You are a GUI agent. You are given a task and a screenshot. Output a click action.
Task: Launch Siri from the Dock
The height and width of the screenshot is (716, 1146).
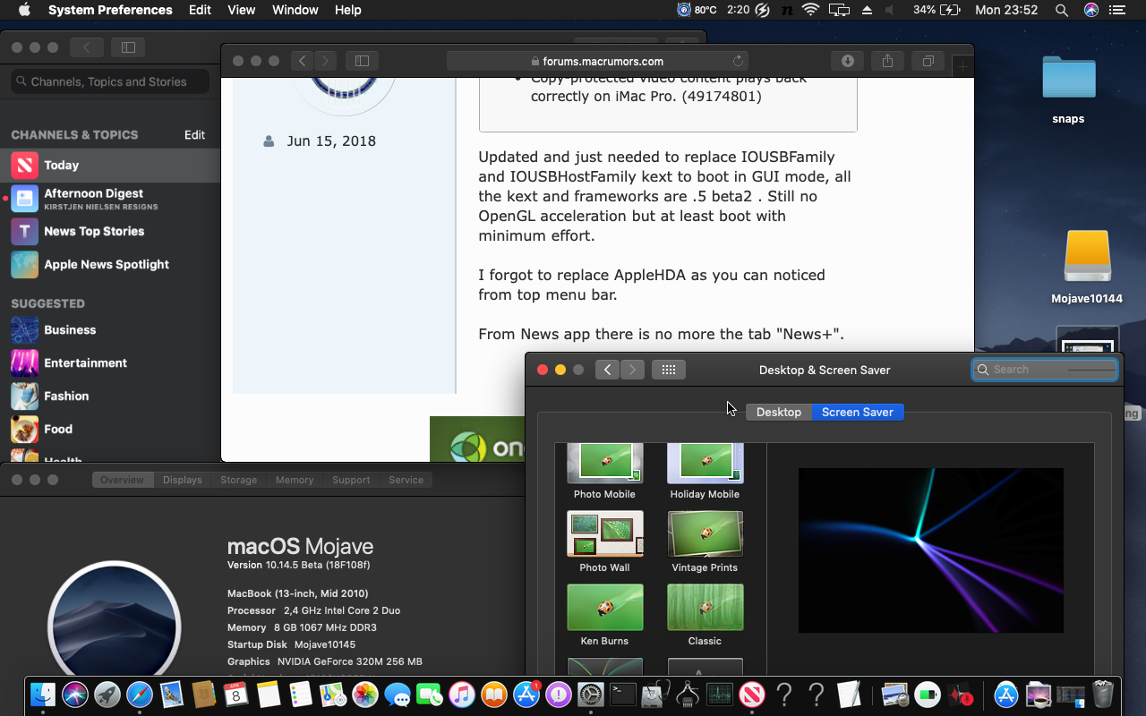[x=75, y=695]
